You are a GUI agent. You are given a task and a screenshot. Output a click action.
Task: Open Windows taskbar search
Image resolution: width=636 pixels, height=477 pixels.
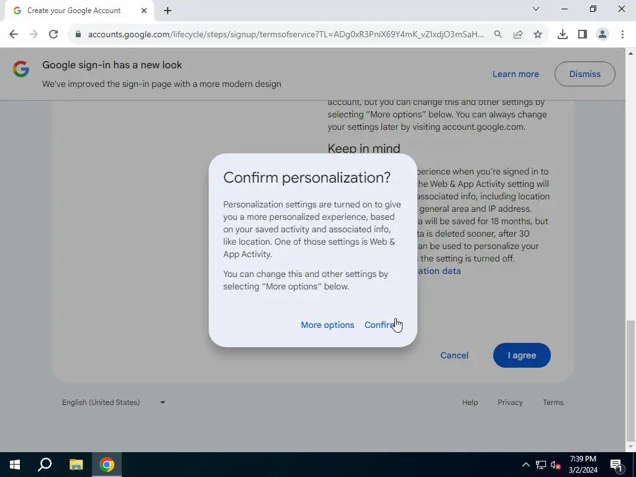[x=45, y=465]
